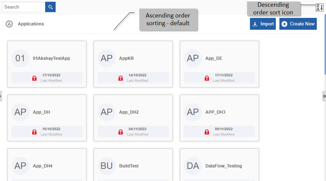
Task: Click the AP avatar beside App_DH
Action: point(20,112)
